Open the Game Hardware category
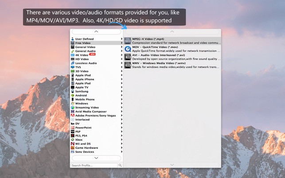The width and height of the screenshot is (285, 178). (x=97, y=147)
